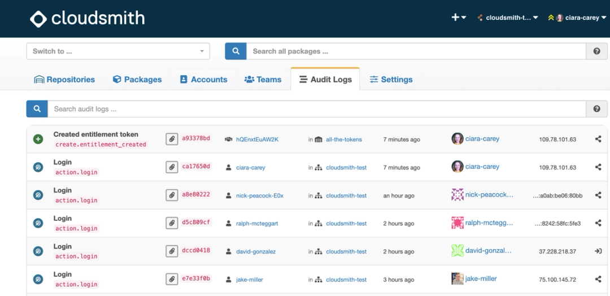This screenshot has height=296, width=610.
Task: Click the paperclip icon next to ca17650d
Action: pyautogui.click(x=172, y=167)
